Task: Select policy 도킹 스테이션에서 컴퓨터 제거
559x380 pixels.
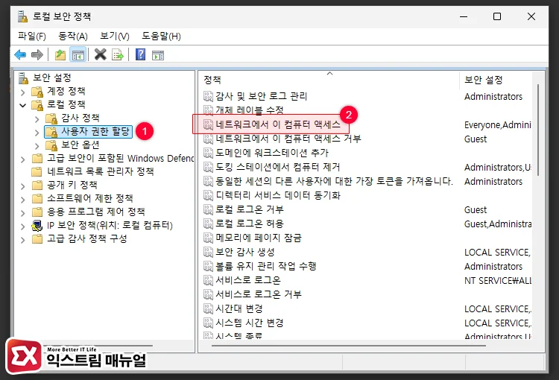Action: pyautogui.click(x=278, y=167)
